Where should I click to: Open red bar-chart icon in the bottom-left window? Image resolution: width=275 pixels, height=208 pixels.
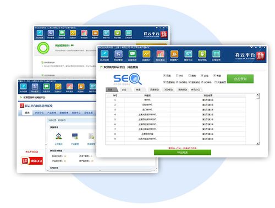click(69, 86)
